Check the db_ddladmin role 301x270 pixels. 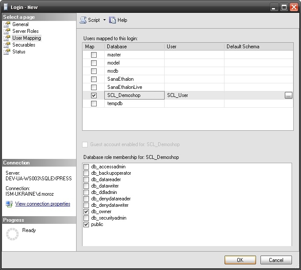[x=86, y=192]
